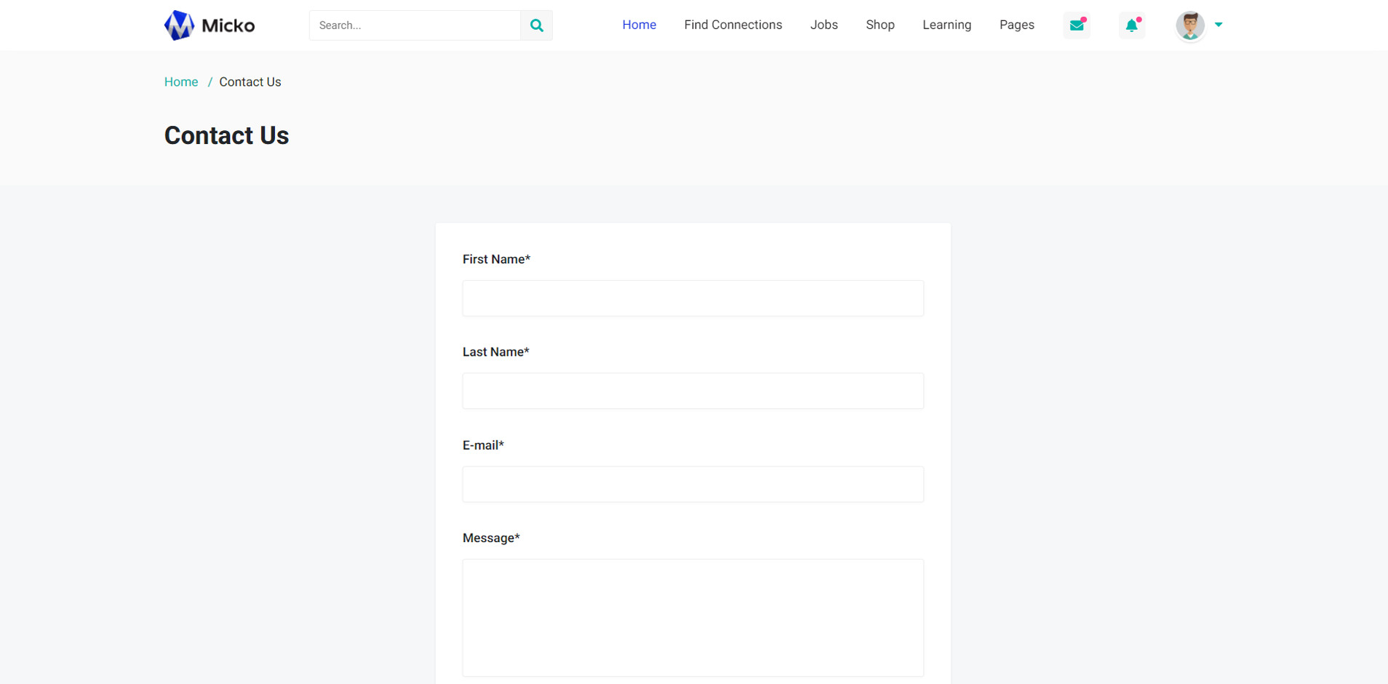This screenshot has width=1388, height=684.
Task: Focus the E-mail input field
Action: [x=693, y=485]
